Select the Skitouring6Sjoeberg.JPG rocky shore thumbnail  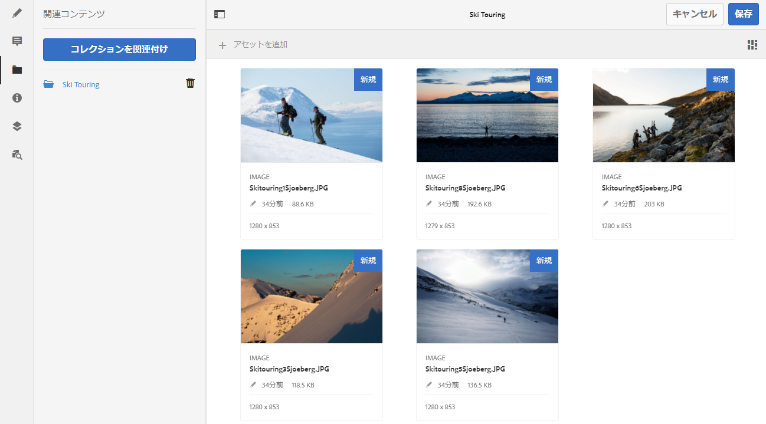pos(664,116)
